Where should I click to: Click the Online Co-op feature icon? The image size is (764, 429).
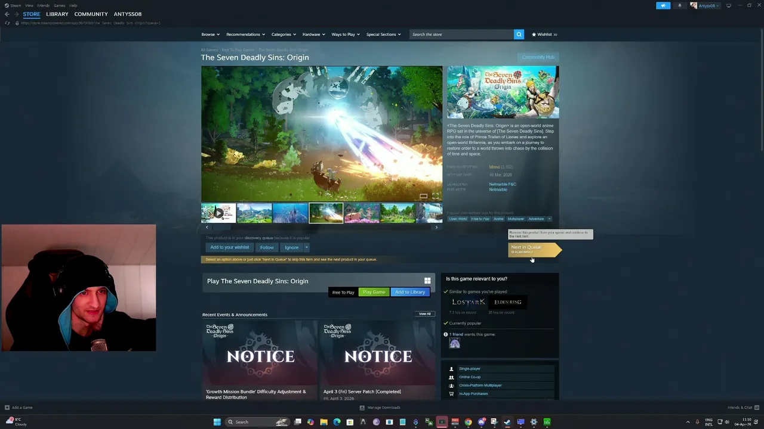point(451,377)
